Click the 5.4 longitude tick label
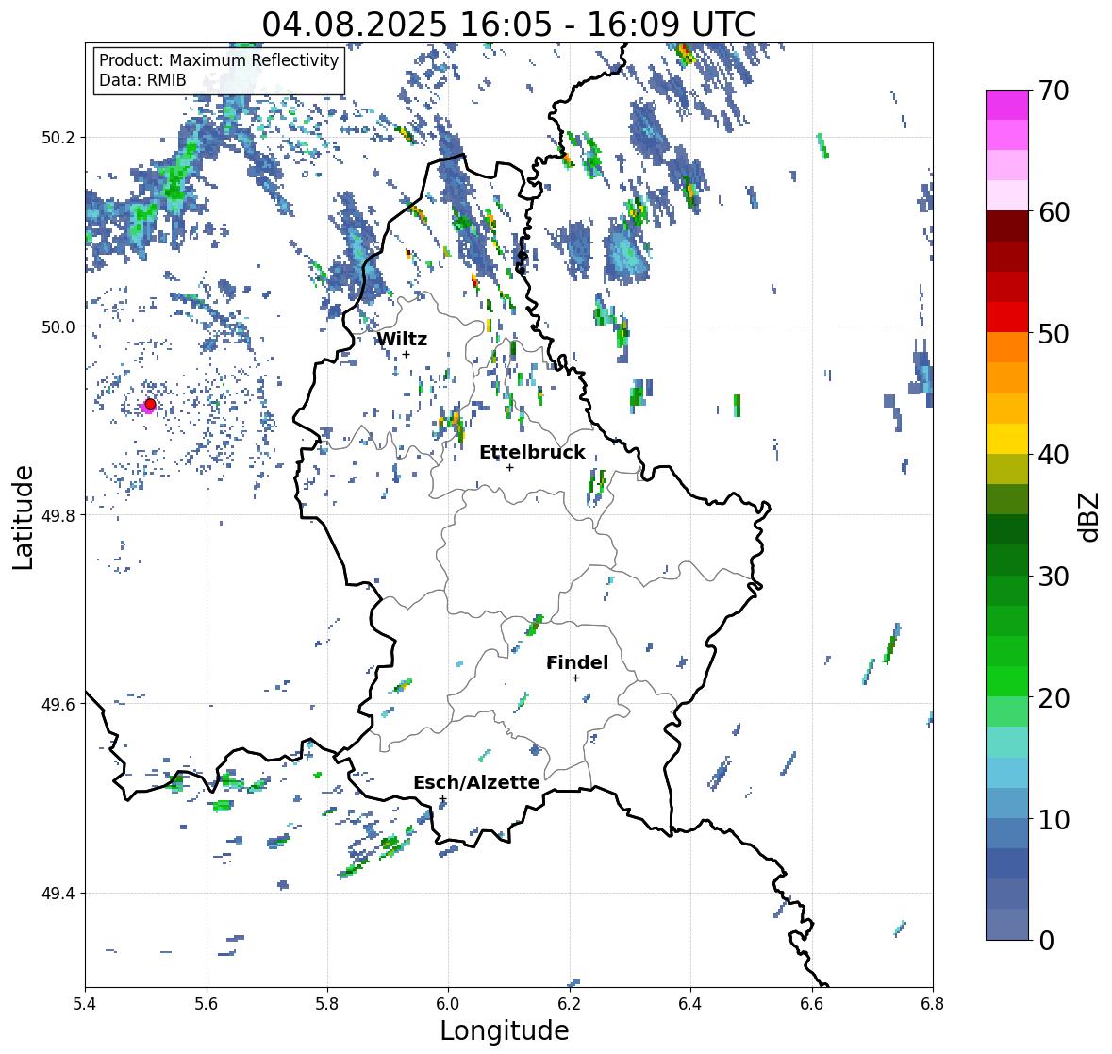 [85, 1003]
